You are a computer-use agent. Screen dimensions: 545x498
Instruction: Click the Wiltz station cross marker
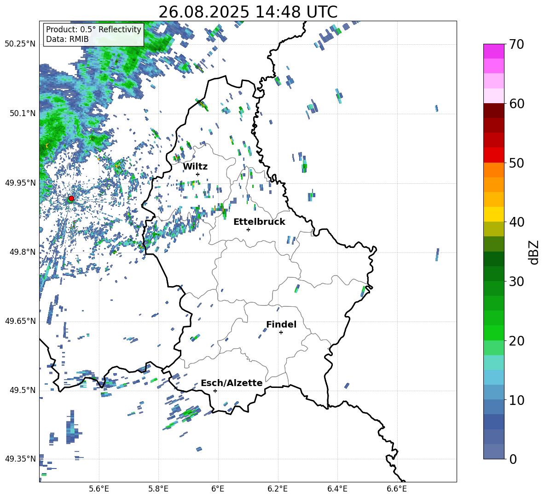tap(198, 174)
